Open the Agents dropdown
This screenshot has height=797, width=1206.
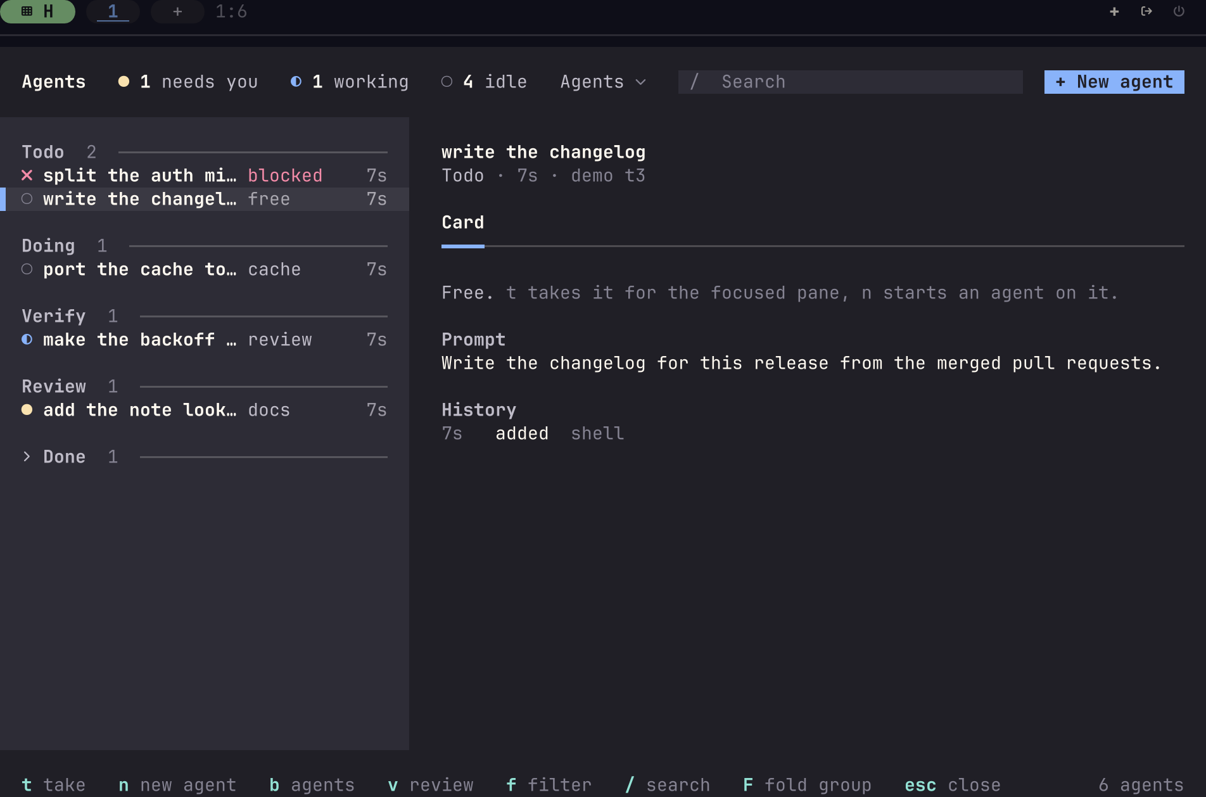coord(603,82)
